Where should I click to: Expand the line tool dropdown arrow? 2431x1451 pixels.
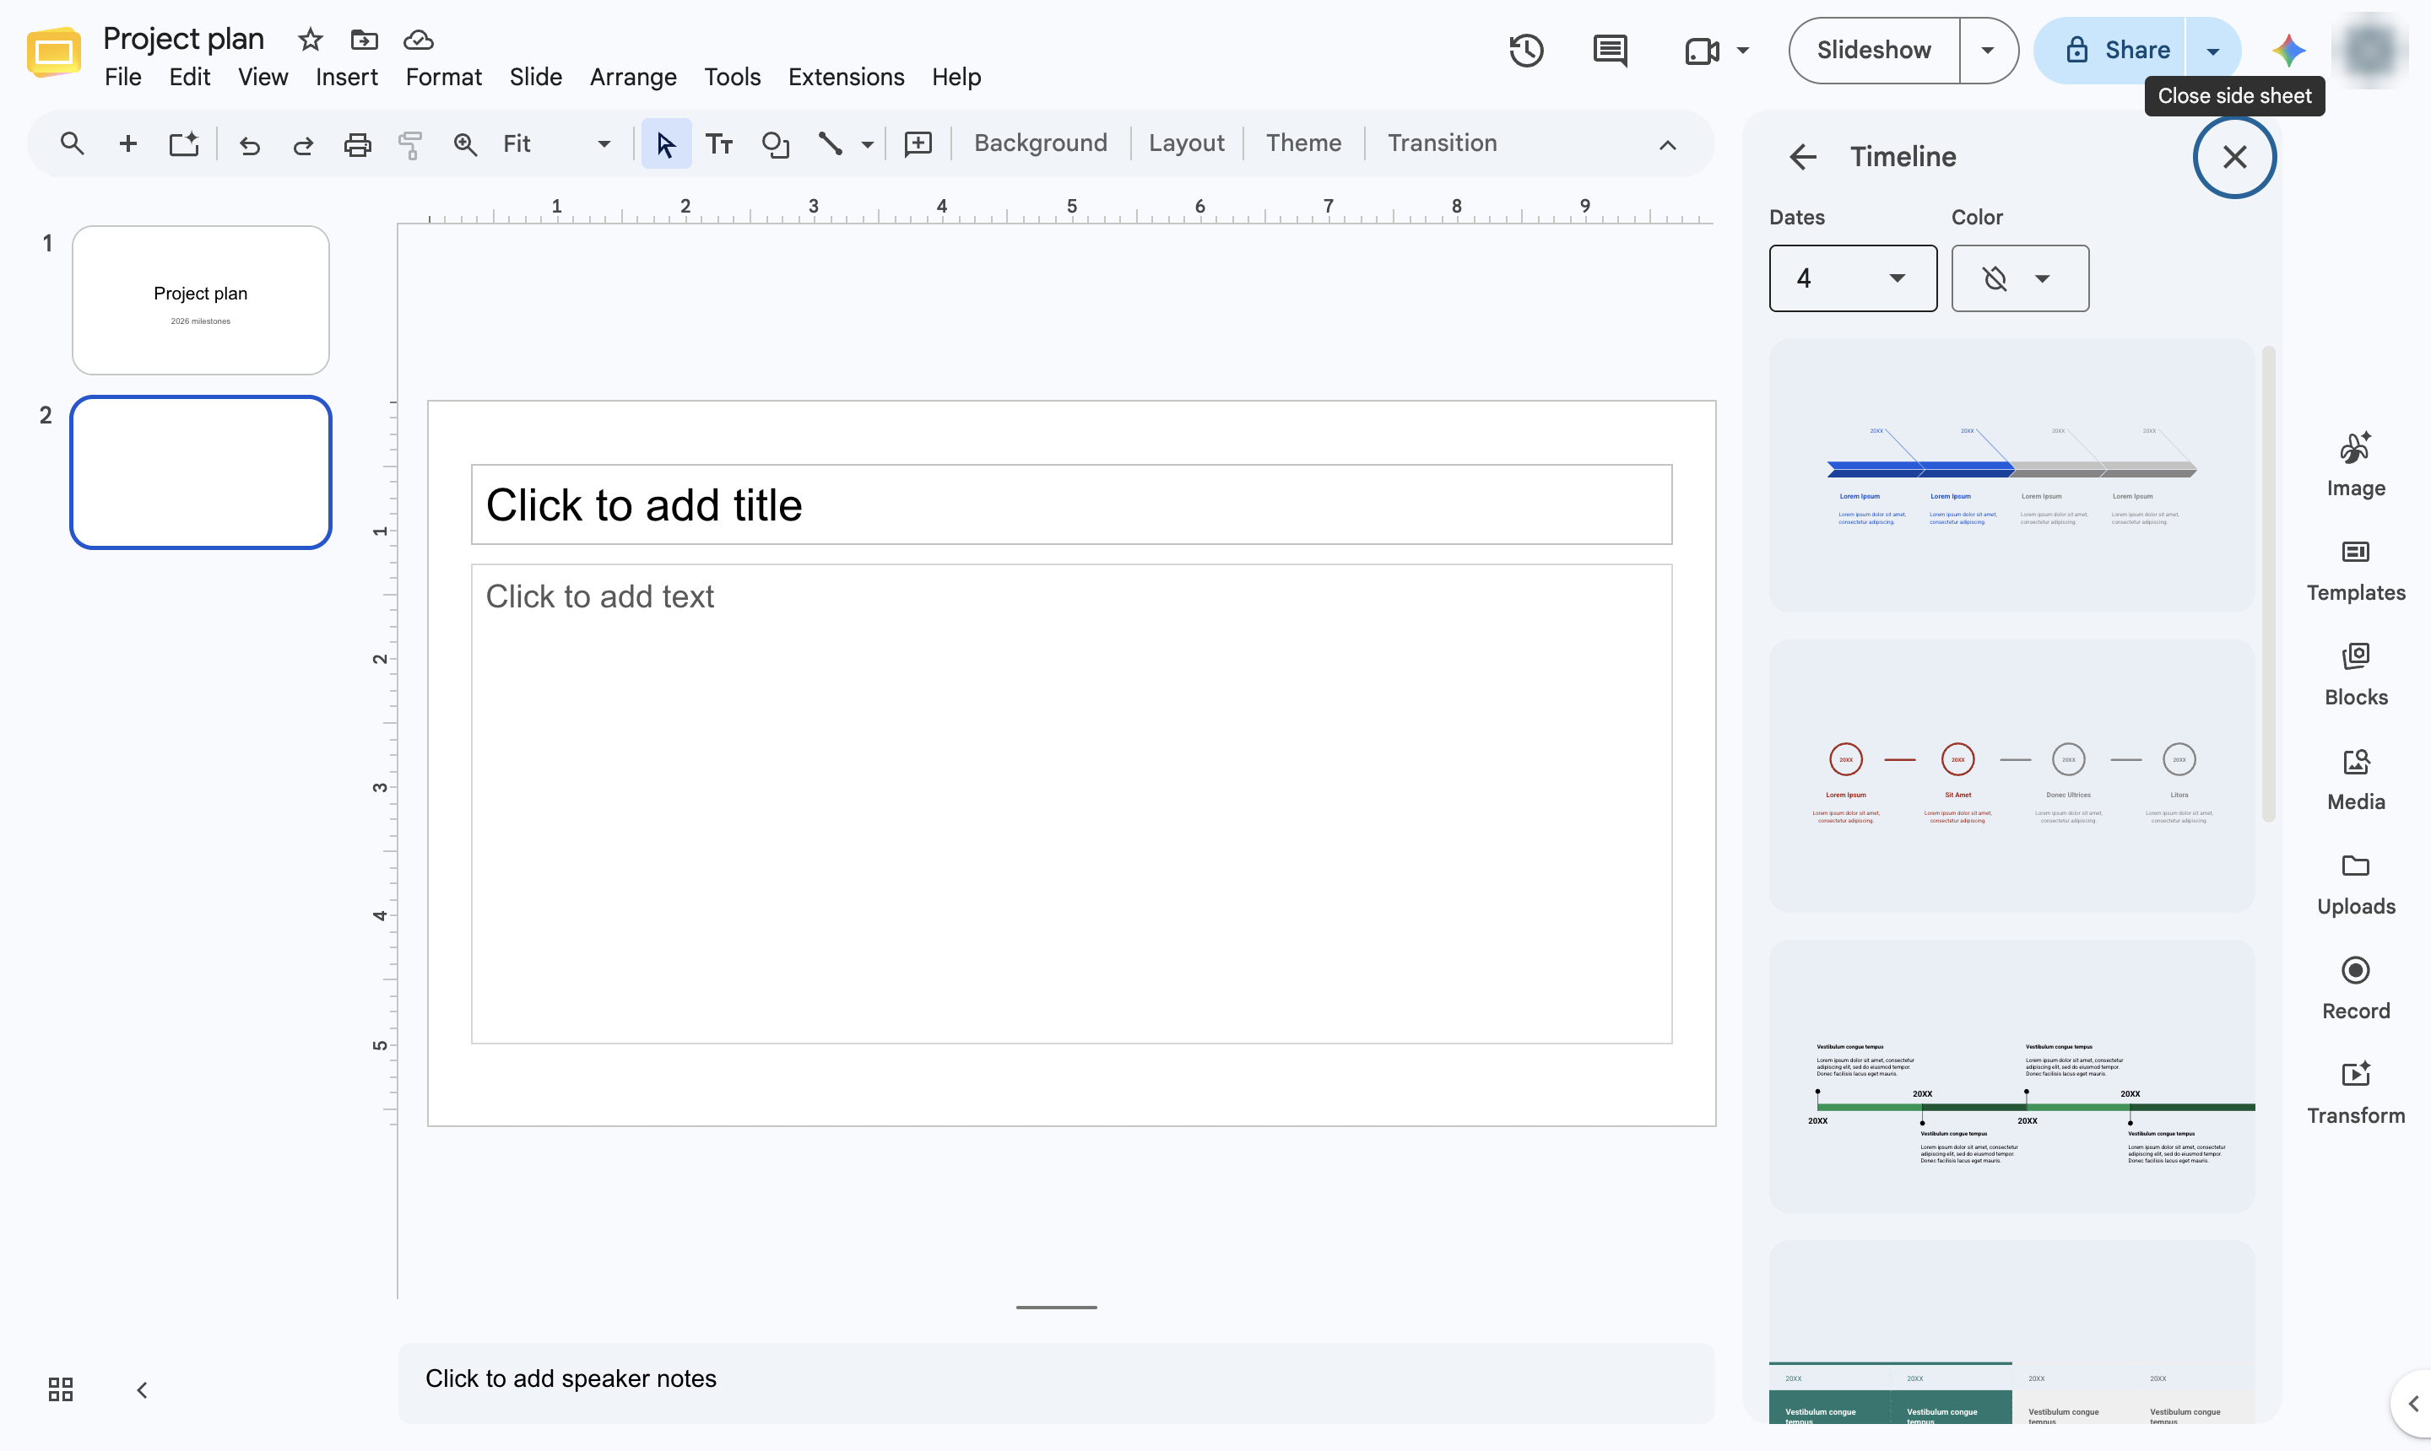(x=867, y=145)
